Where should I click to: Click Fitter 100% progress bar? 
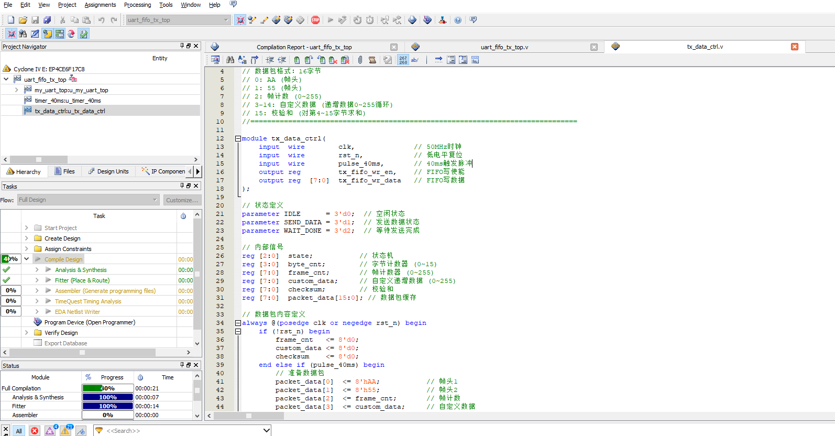[x=108, y=406]
